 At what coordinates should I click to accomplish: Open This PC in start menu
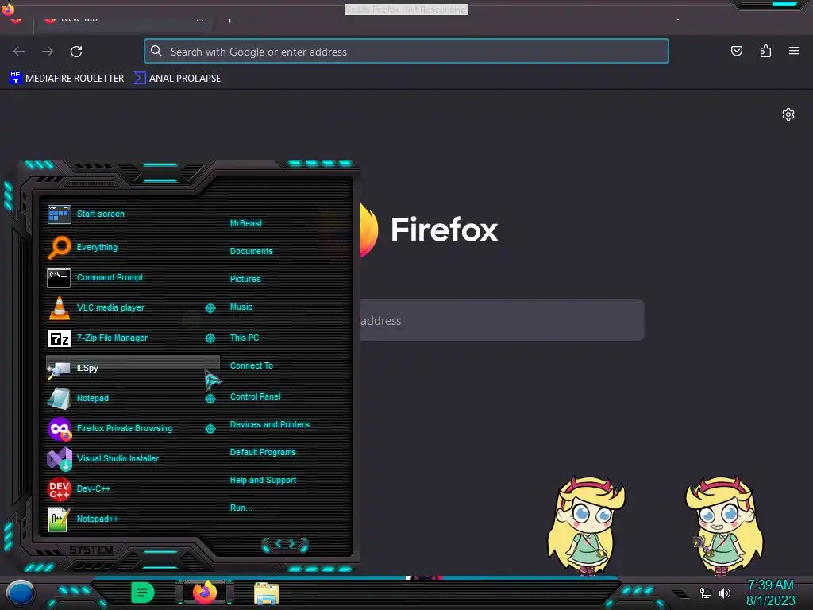point(245,338)
